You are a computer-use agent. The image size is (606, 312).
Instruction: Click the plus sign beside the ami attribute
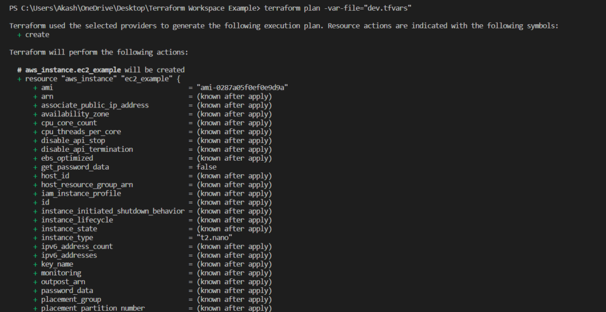[36, 87]
